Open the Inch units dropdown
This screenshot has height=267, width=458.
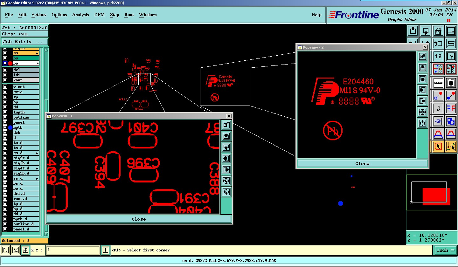445,250
